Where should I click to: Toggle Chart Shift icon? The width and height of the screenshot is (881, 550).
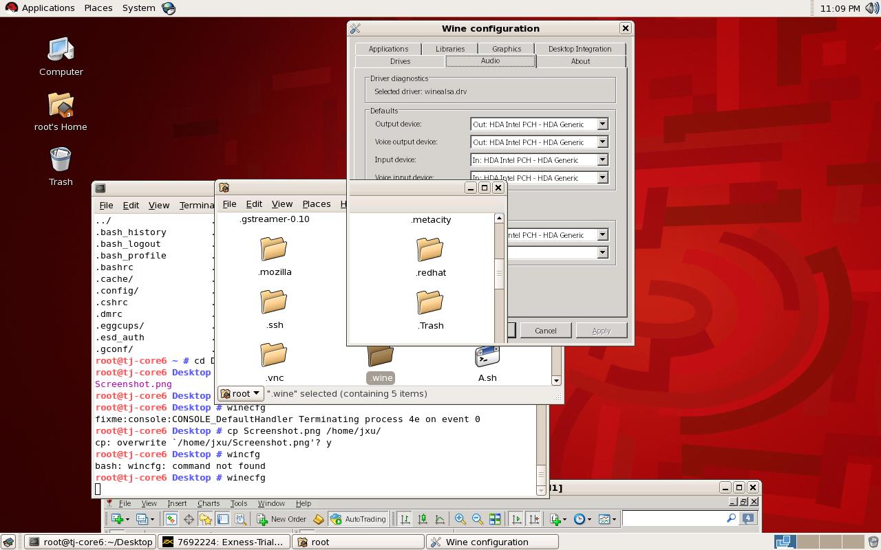[533, 519]
